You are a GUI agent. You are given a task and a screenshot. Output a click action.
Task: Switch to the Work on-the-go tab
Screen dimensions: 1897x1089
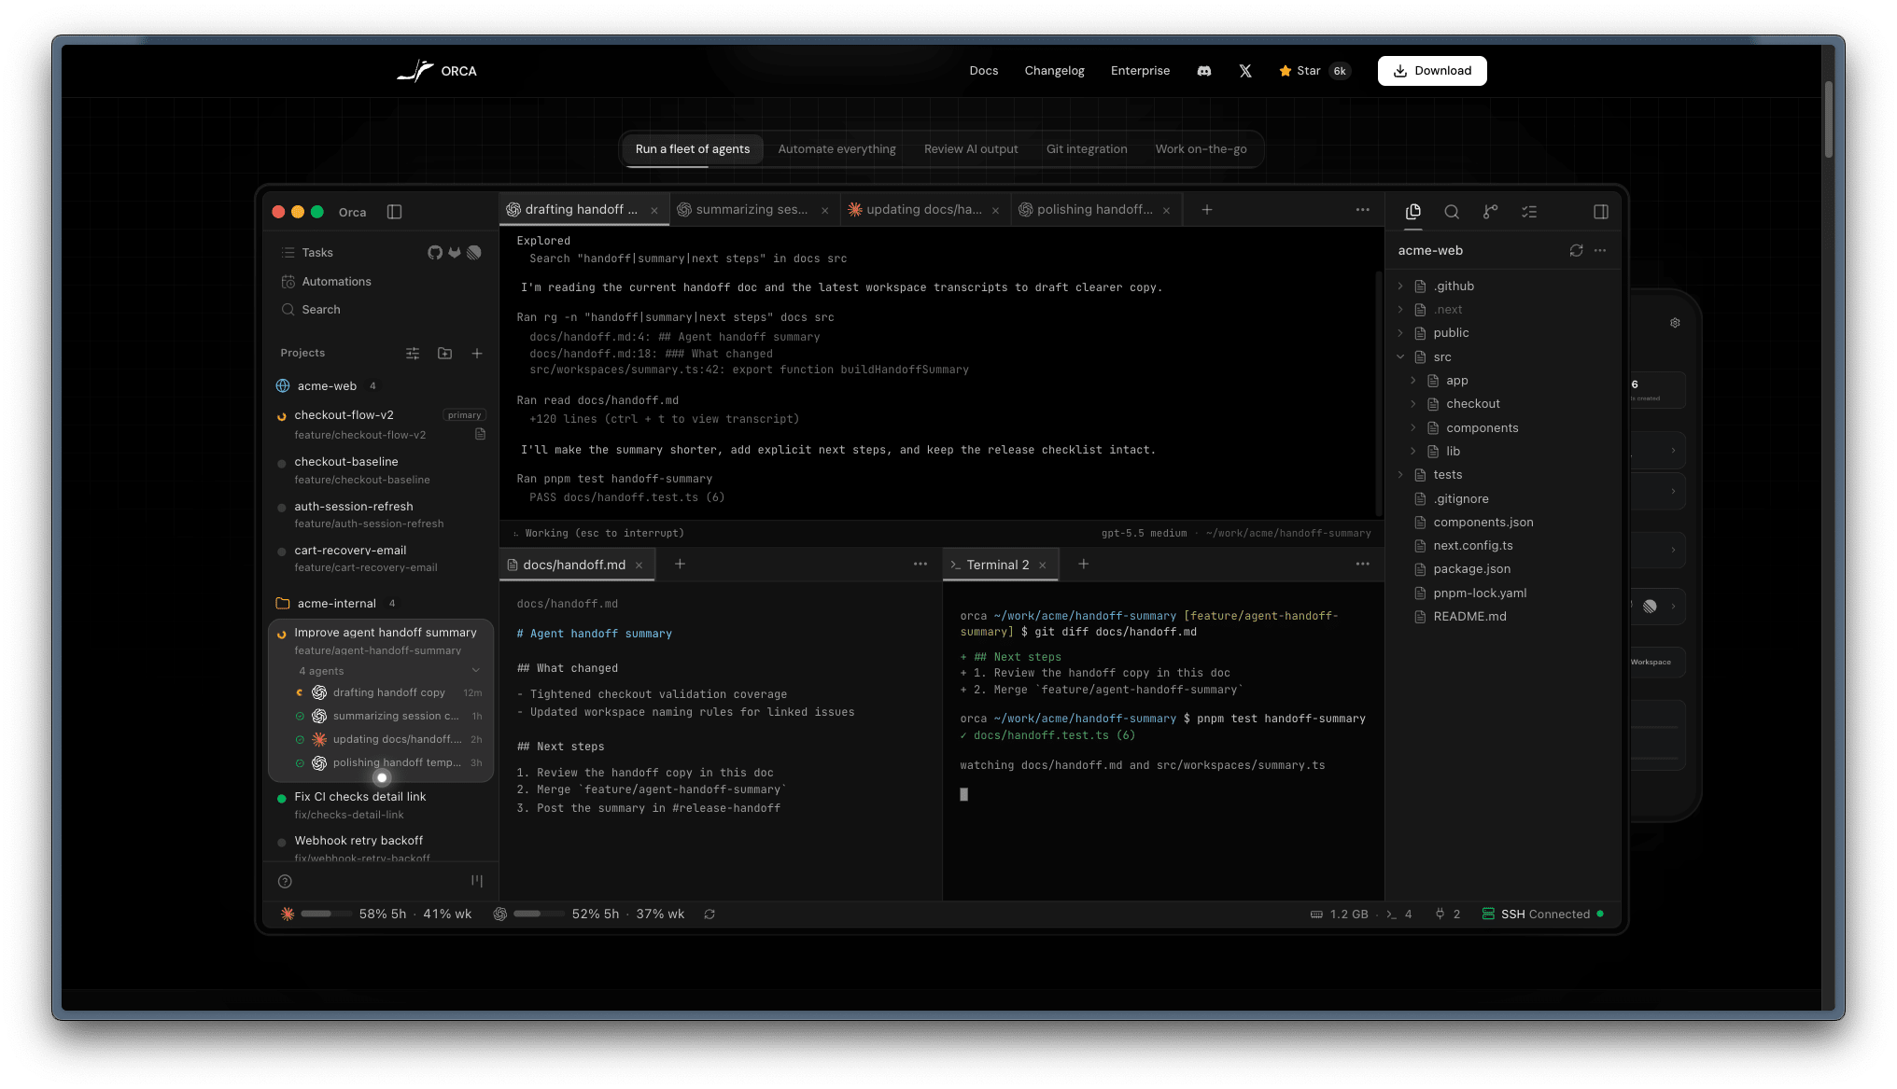point(1201,149)
